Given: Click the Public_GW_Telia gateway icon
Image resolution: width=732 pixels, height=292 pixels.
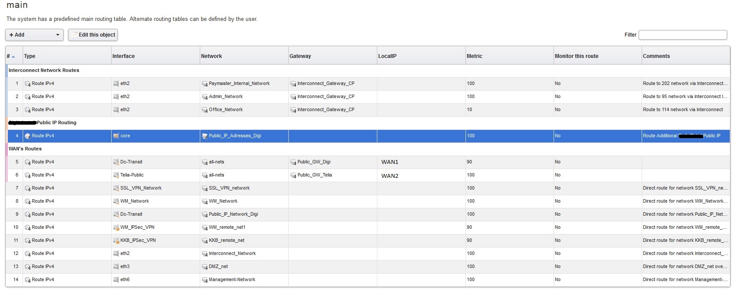Looking at the screenshot, I should [x=293, y=175].
